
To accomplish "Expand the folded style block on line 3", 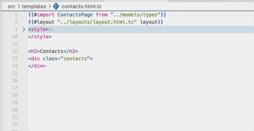I will point(24,29).
